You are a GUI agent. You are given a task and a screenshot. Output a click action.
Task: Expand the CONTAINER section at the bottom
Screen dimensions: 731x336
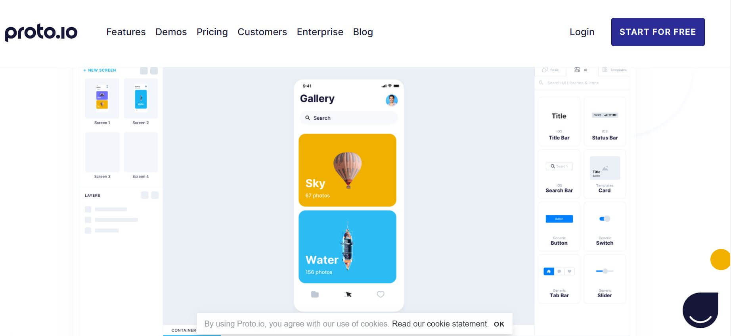[183, 330]
